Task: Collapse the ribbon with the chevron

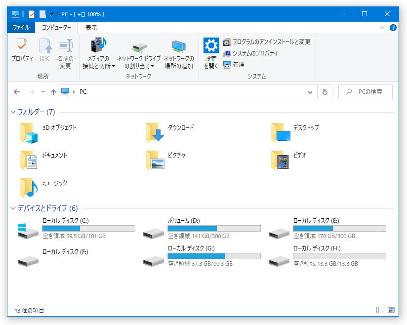Action: click(x=382, y=28)
